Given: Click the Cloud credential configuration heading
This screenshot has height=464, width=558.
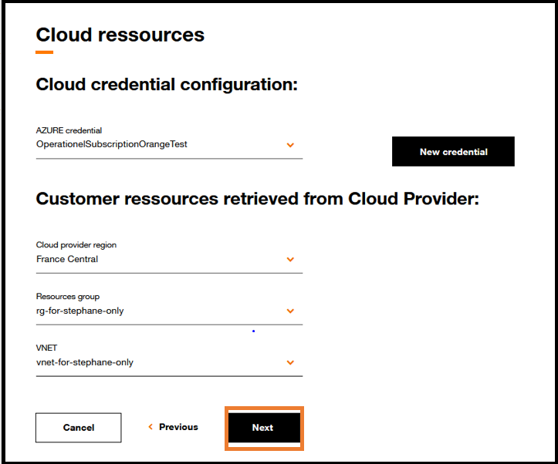Looking at the screenshot, I should coord(167,85).
